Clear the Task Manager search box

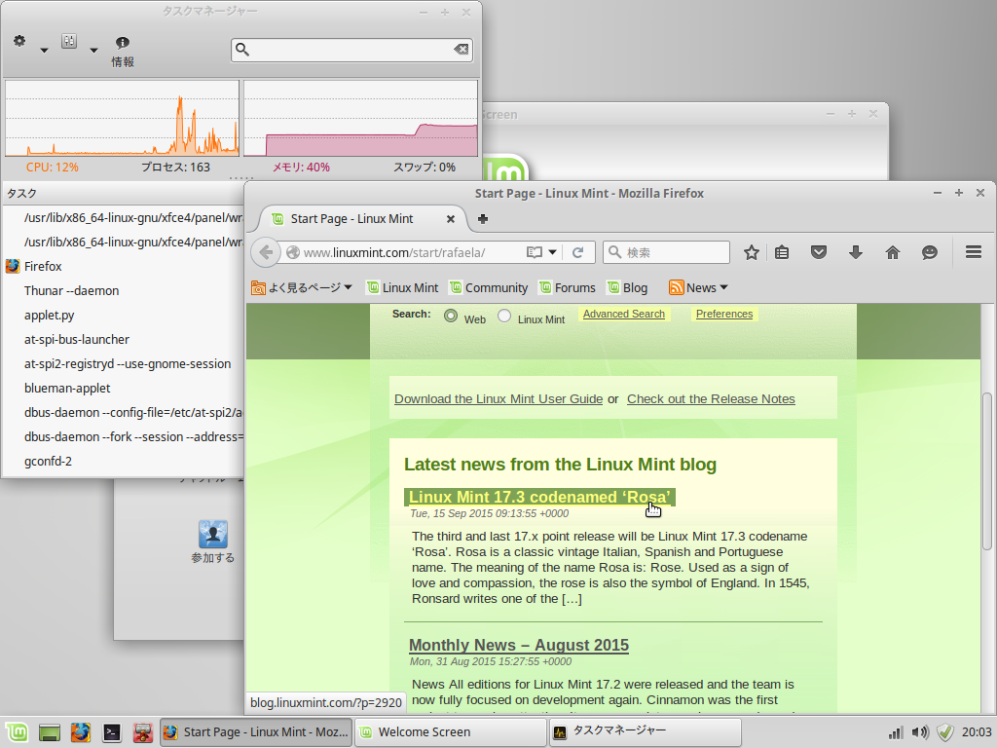point(461,49)
